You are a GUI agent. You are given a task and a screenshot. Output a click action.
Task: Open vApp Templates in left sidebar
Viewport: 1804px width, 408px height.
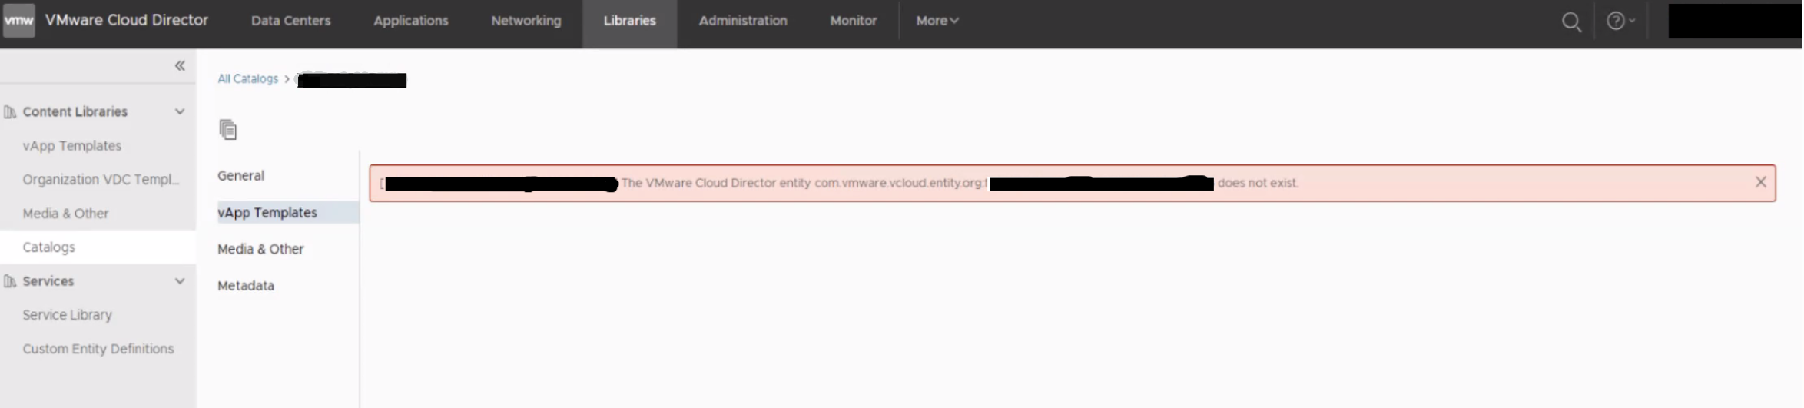click(x=72, y=146)
